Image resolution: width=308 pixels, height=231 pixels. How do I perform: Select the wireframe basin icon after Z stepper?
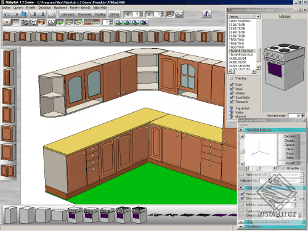(179, 14)
